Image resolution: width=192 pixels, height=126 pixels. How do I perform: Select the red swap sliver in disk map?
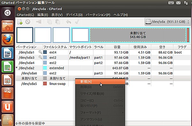[x=188, y=35]
